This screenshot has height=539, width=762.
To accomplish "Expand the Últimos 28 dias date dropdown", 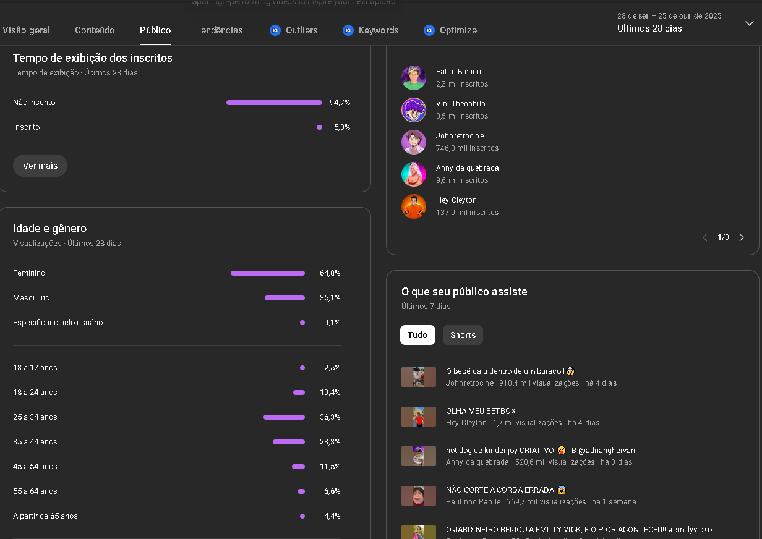I will [749, 23].
